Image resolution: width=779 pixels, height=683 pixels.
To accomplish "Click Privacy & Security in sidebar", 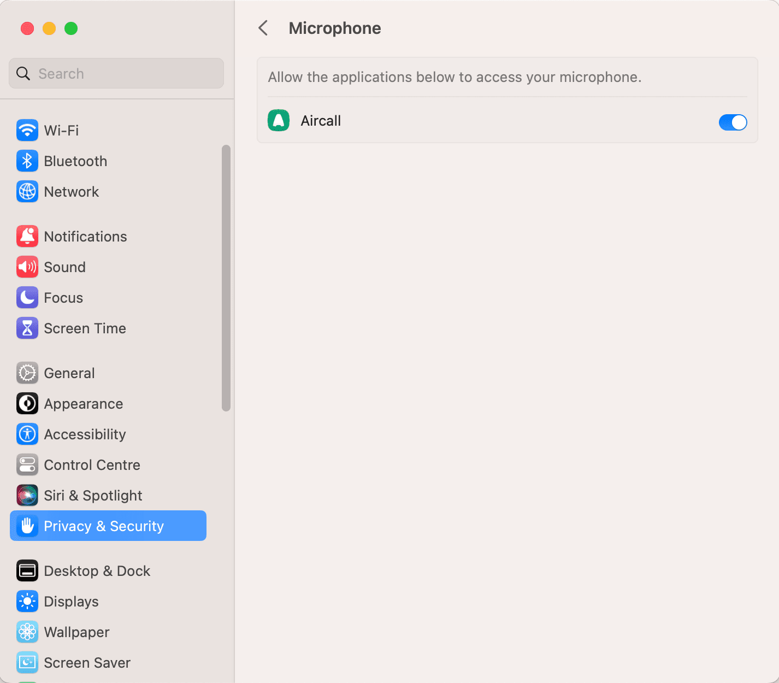I will click(x=104, y=526).
